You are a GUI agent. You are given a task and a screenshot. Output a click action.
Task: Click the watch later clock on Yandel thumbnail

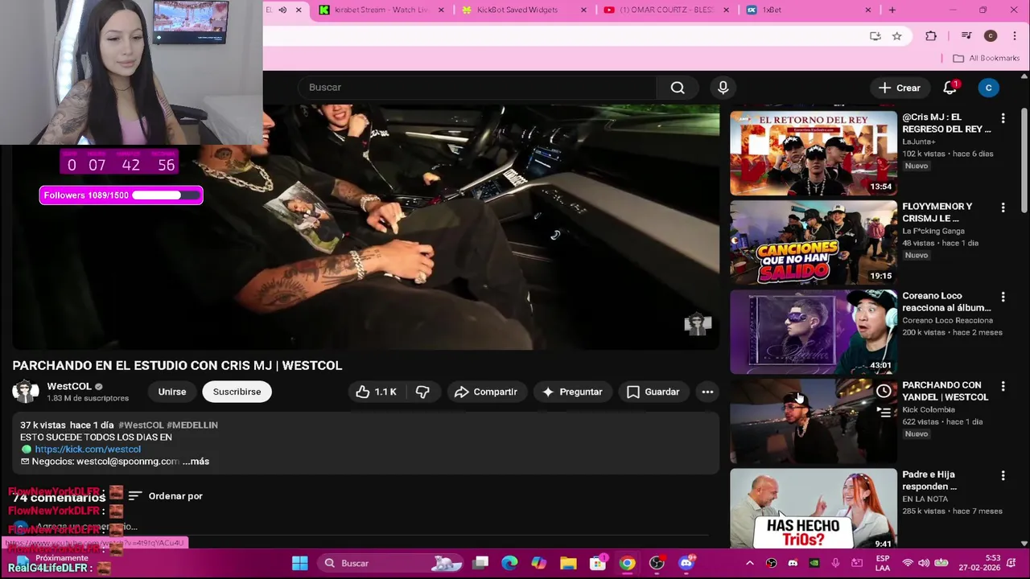tap(884, 392)
